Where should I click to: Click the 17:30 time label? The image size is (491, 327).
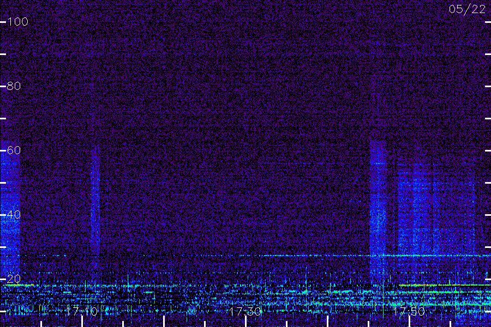tap(245, 311)
